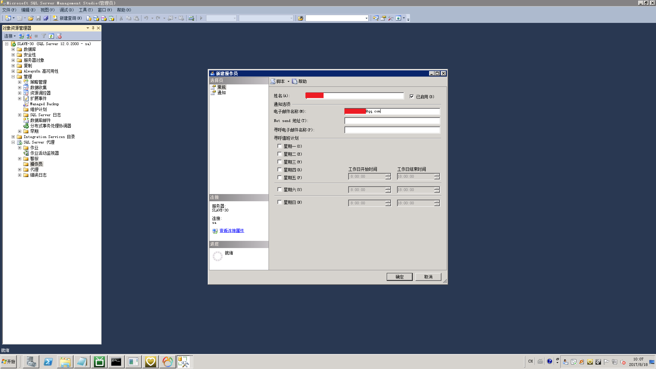Adjust 工作日开始时间 start time stepper for 星期四
The width and height of the screenshot is (656, 369).
[388, 176]
